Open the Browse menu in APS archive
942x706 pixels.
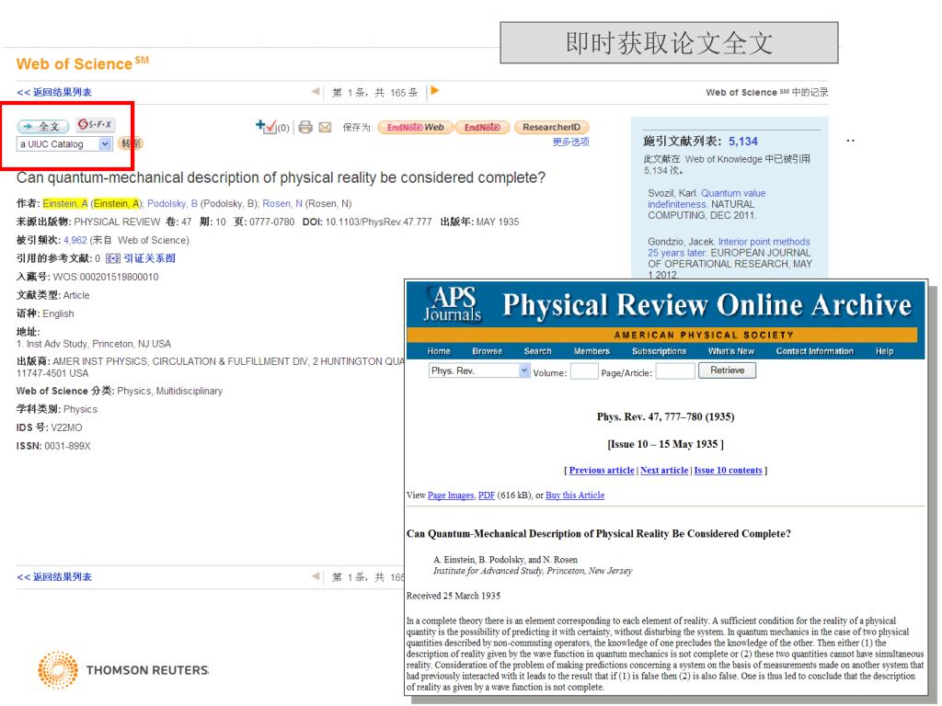tap(488, 351)
